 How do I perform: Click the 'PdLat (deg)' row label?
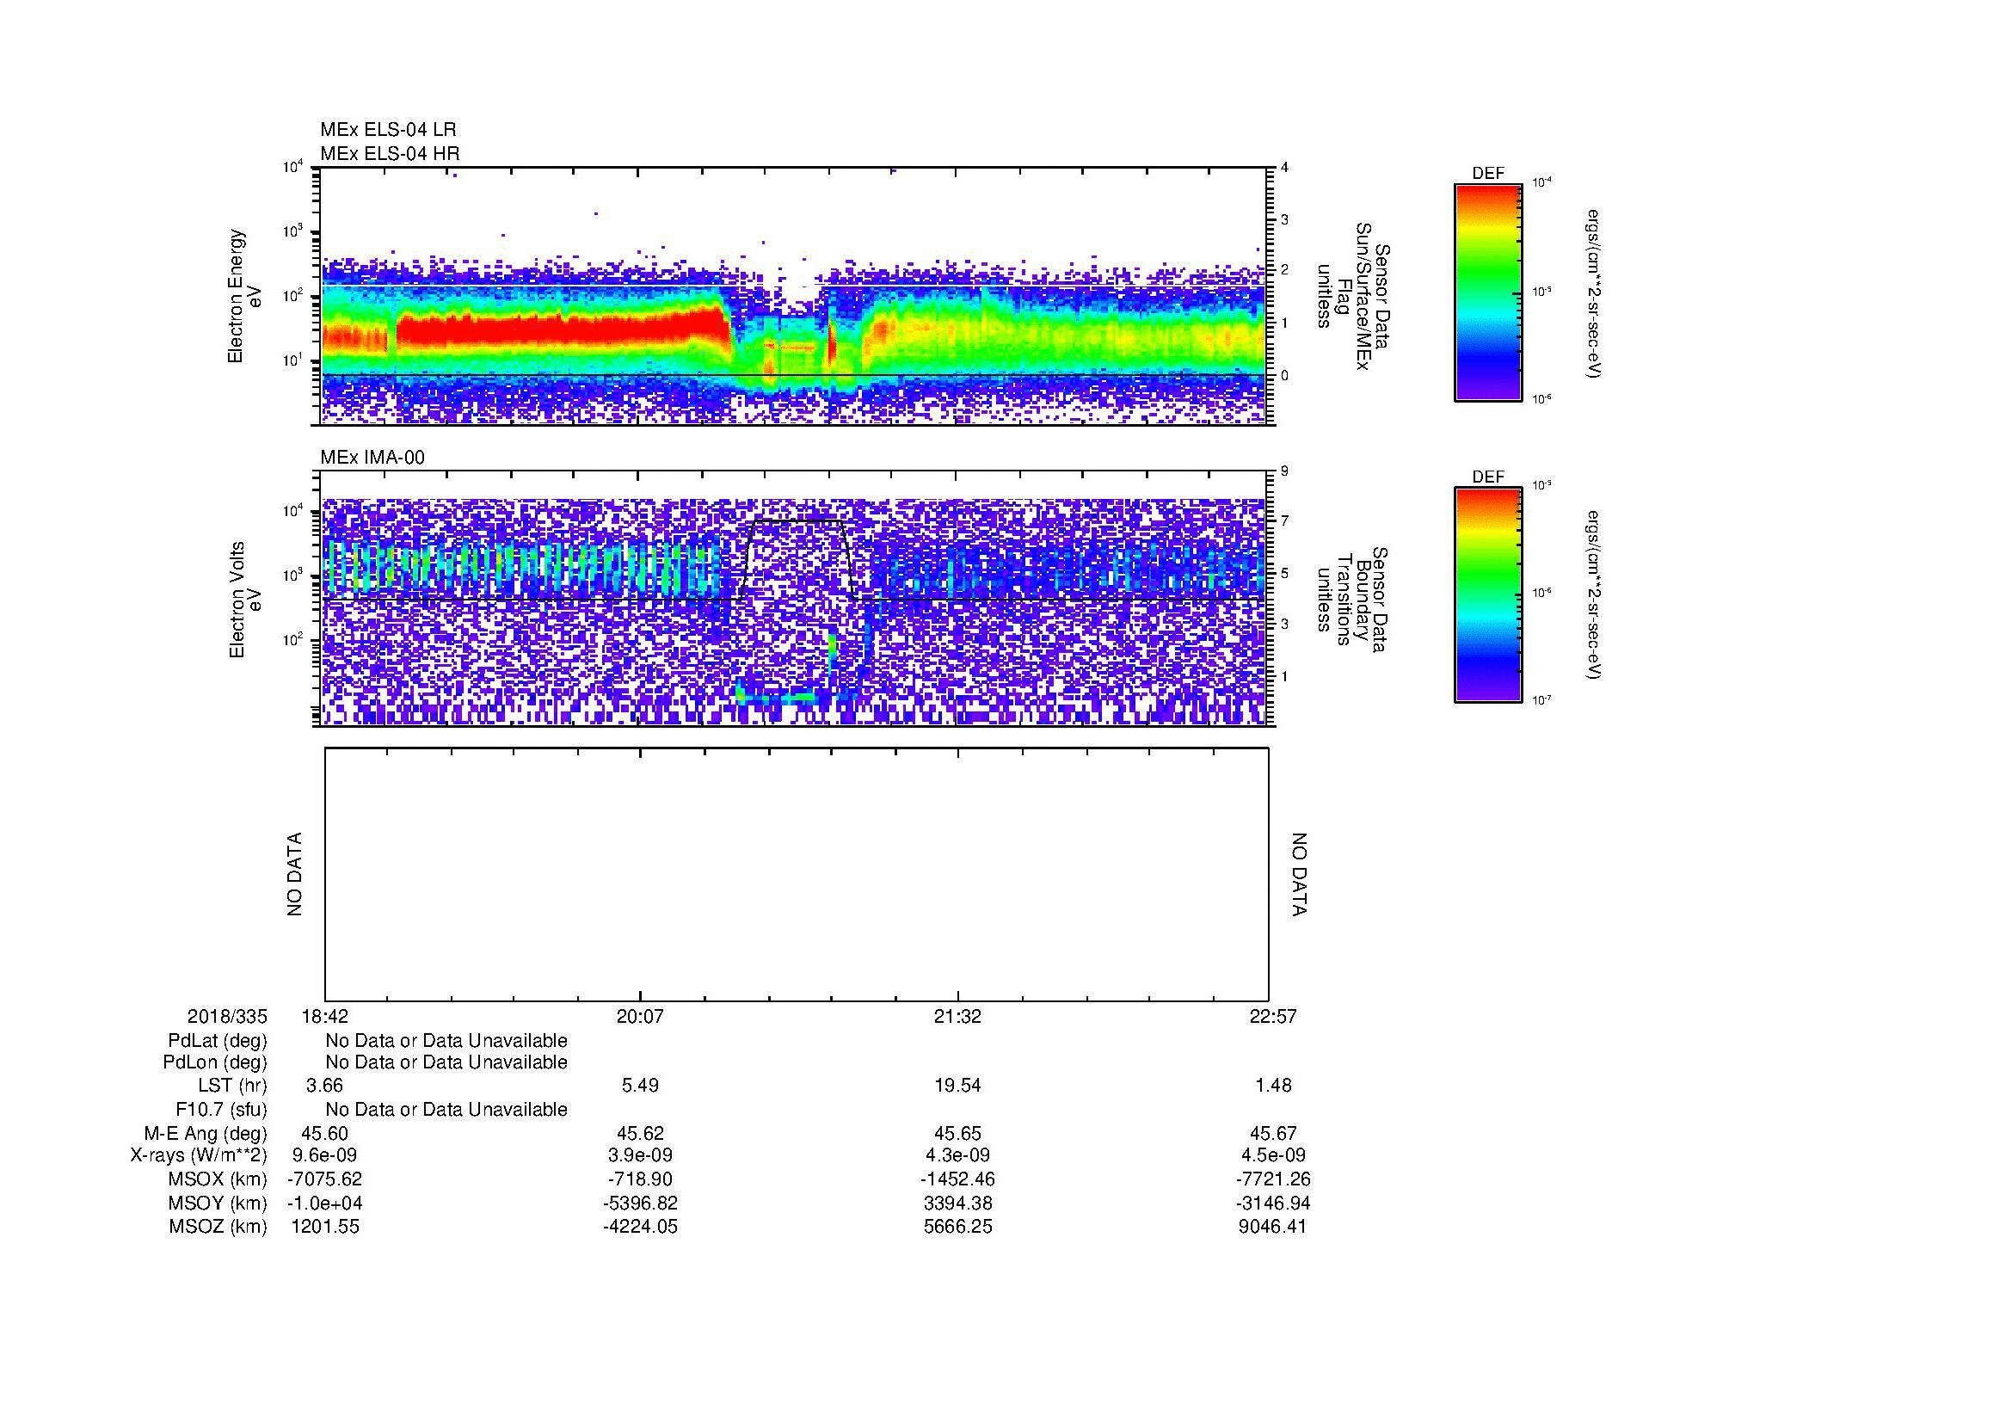[x=218, y=1041]
